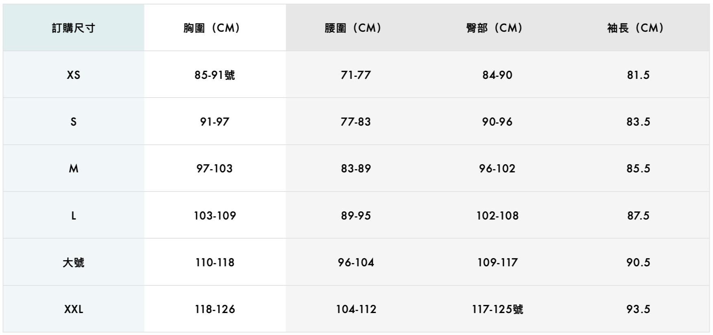Click the 87.5 sleeve length cell
The width and height of the screenshot is (713, 335).
tap(638, 215)
